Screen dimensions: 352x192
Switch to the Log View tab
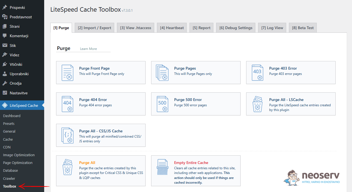pos(272,28)
